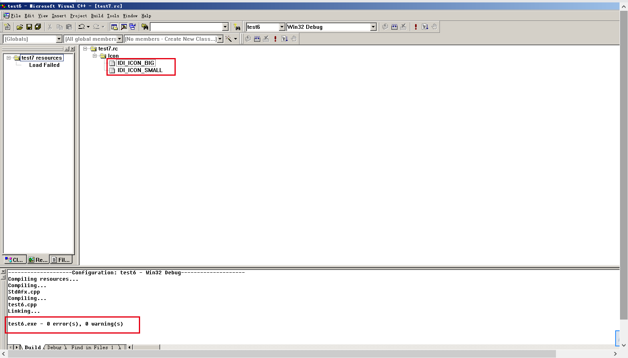Click the Save All icon
Screen dimensions: 628x358
38,27
